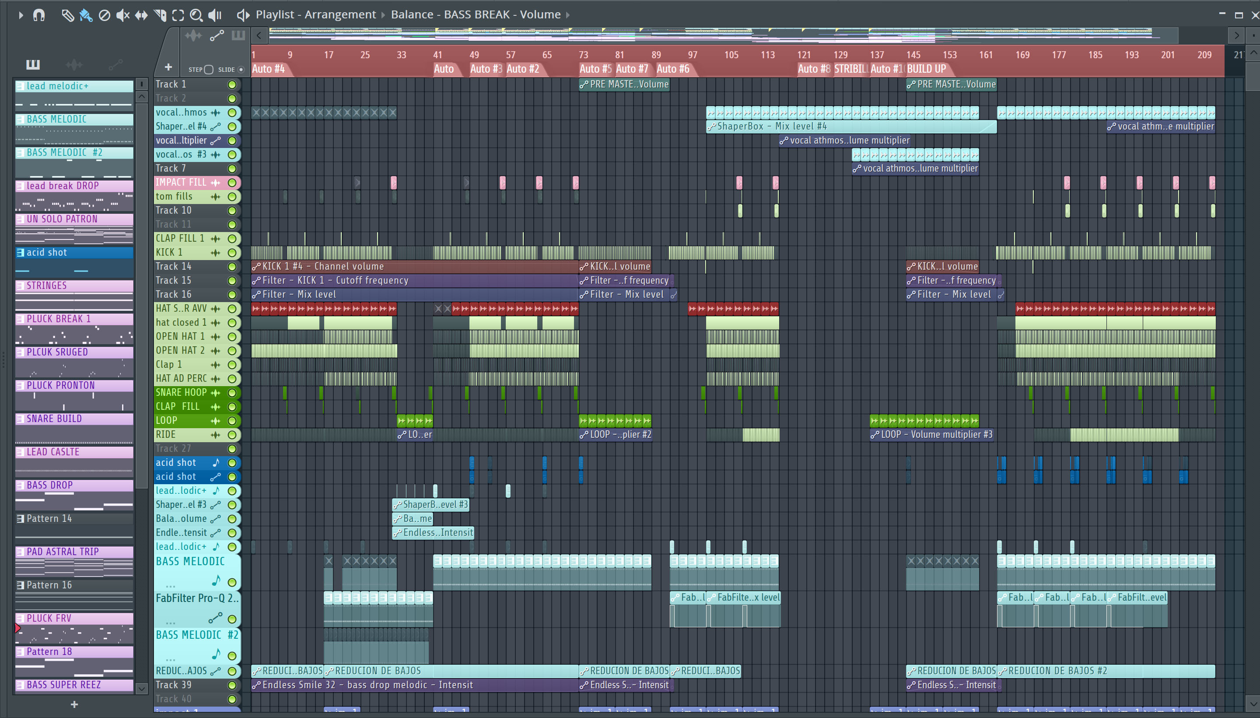Click the Playlist - Arrangement title
1260x718 pixels.
click(x=315, y=15)
